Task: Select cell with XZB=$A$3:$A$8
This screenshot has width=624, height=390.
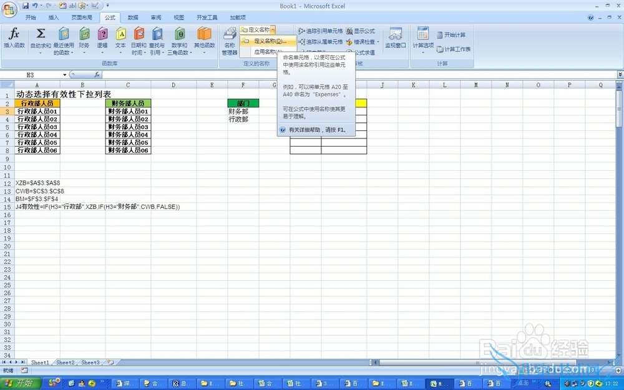Action: (x=37, y=183)
